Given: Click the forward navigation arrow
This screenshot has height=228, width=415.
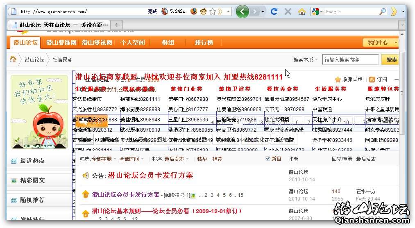Looking at the screenshot, I should pos(254,11).
